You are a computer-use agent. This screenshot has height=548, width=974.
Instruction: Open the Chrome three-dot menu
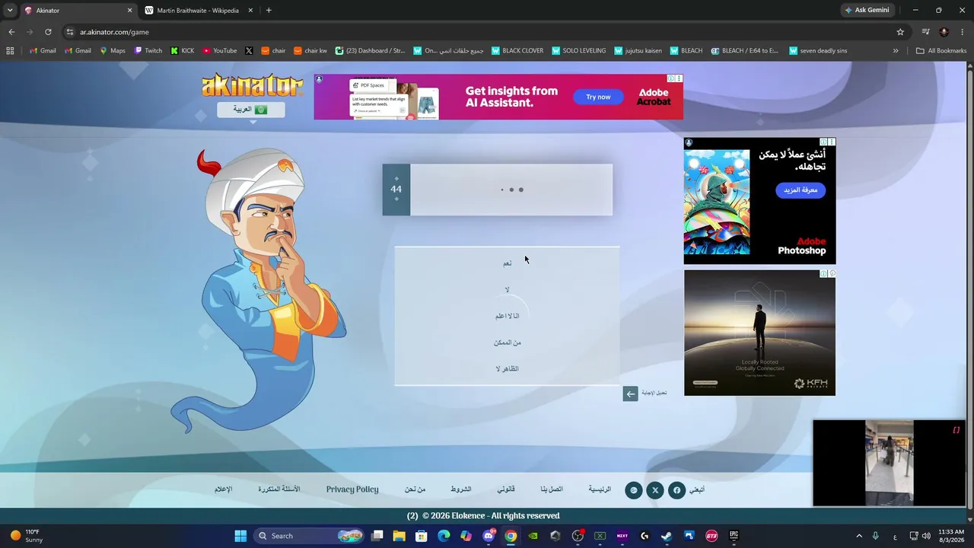pos(963,32)
